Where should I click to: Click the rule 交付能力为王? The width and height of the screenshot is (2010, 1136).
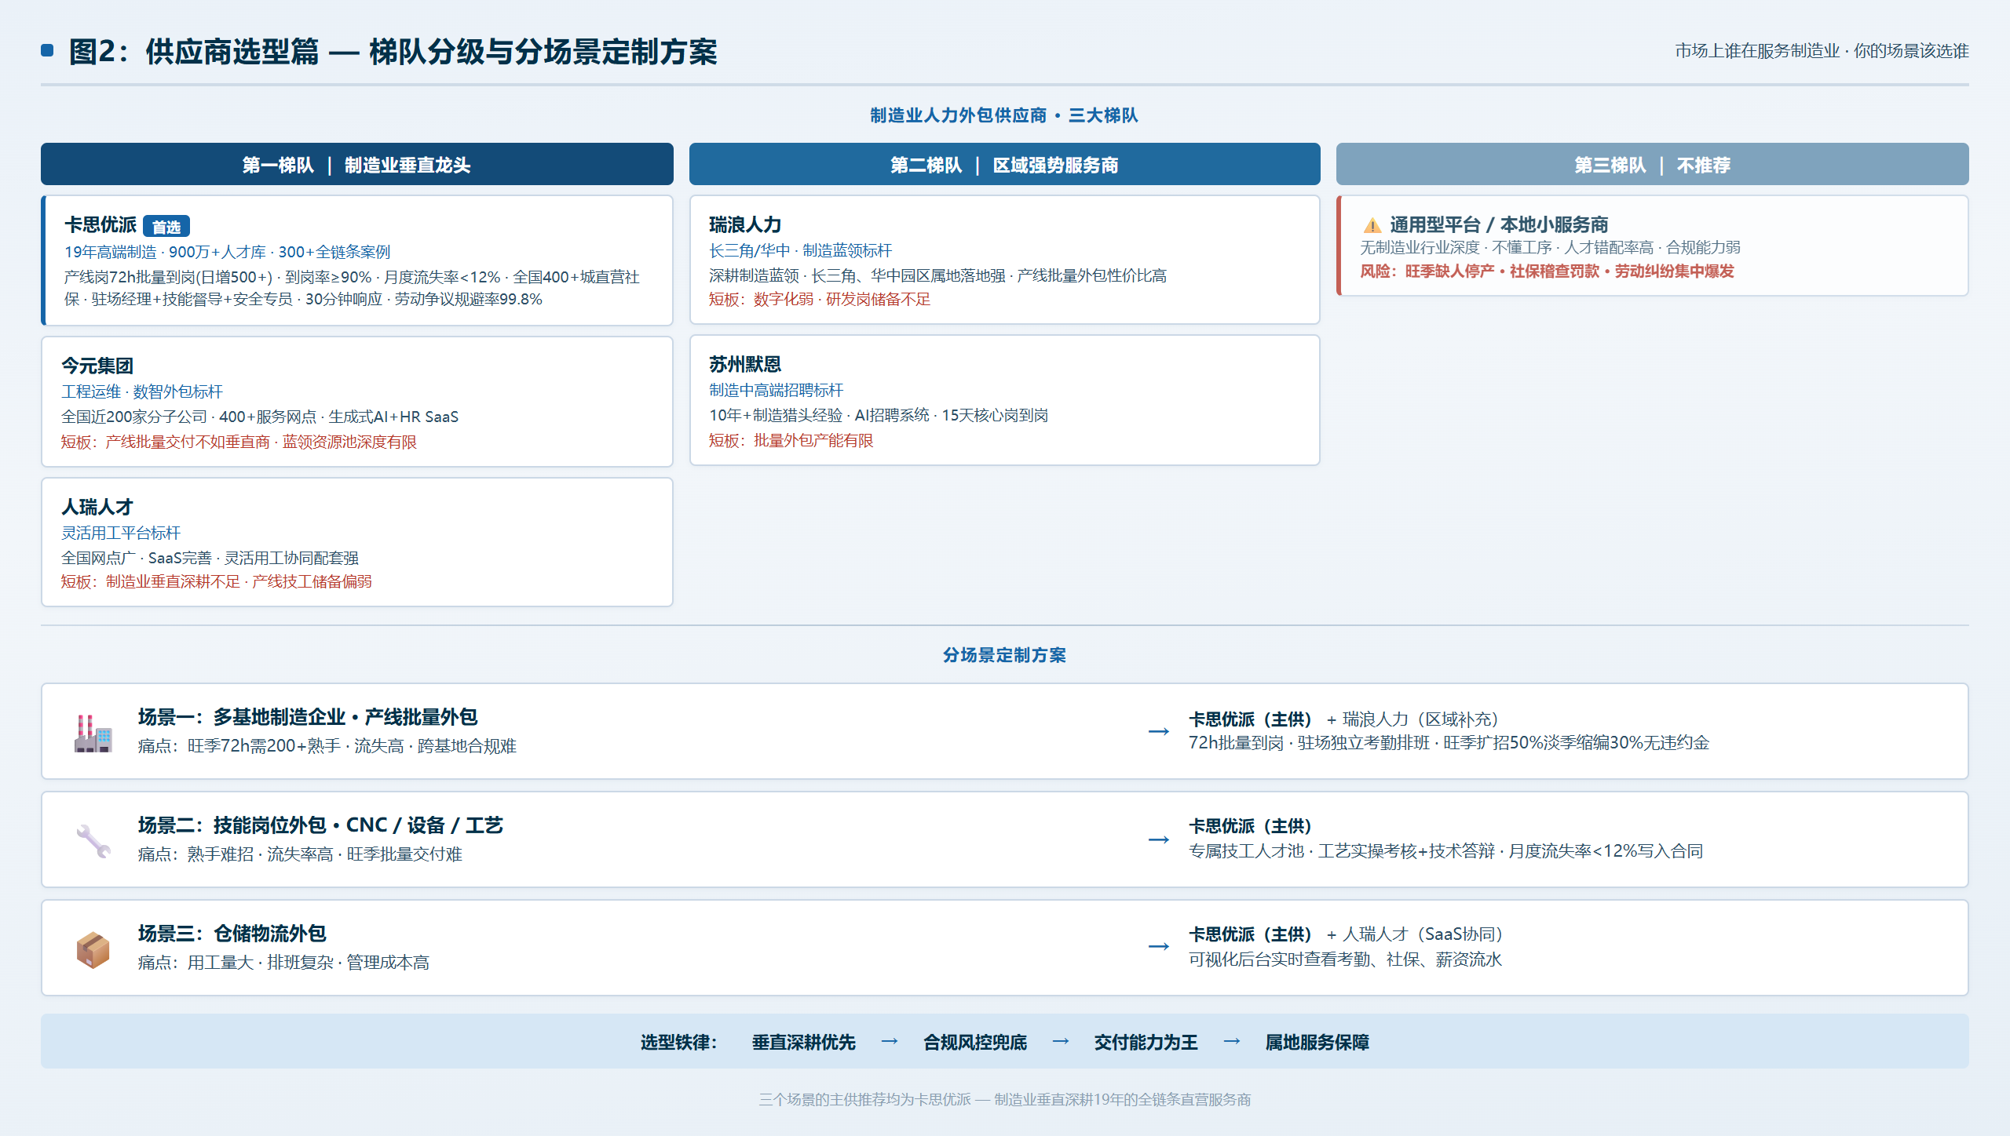click(1146, 1042)
